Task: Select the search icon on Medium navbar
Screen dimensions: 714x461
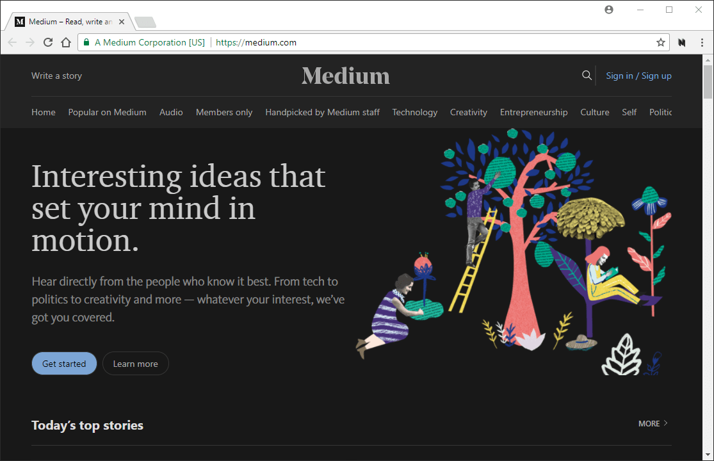Action: coord(587,75)
